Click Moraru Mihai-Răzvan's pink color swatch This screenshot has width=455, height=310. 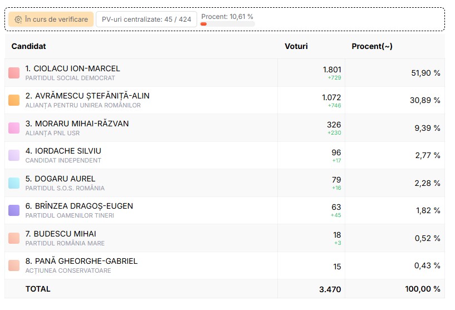tap(14, 128)
